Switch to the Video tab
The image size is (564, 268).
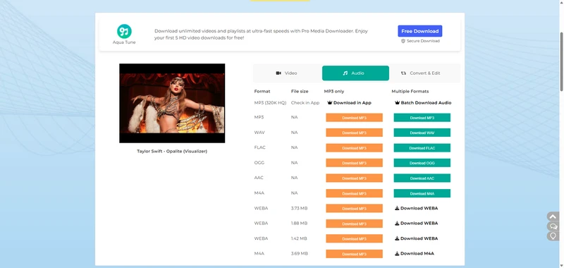[x=286, y=73]
